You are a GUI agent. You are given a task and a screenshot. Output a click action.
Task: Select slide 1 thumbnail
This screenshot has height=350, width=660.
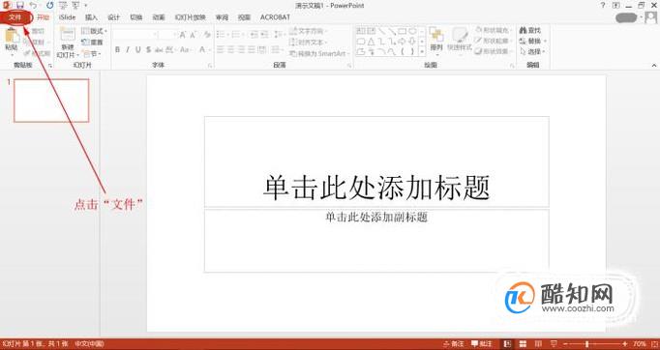[51, 101]
